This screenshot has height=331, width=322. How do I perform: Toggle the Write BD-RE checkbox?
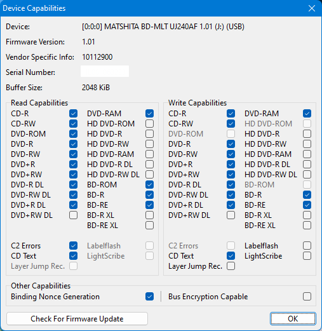[x=307, y=205]
